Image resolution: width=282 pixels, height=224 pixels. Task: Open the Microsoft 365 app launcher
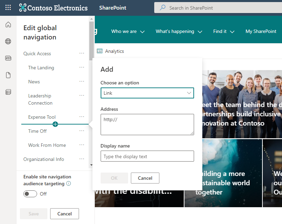(x=8, y=8)
